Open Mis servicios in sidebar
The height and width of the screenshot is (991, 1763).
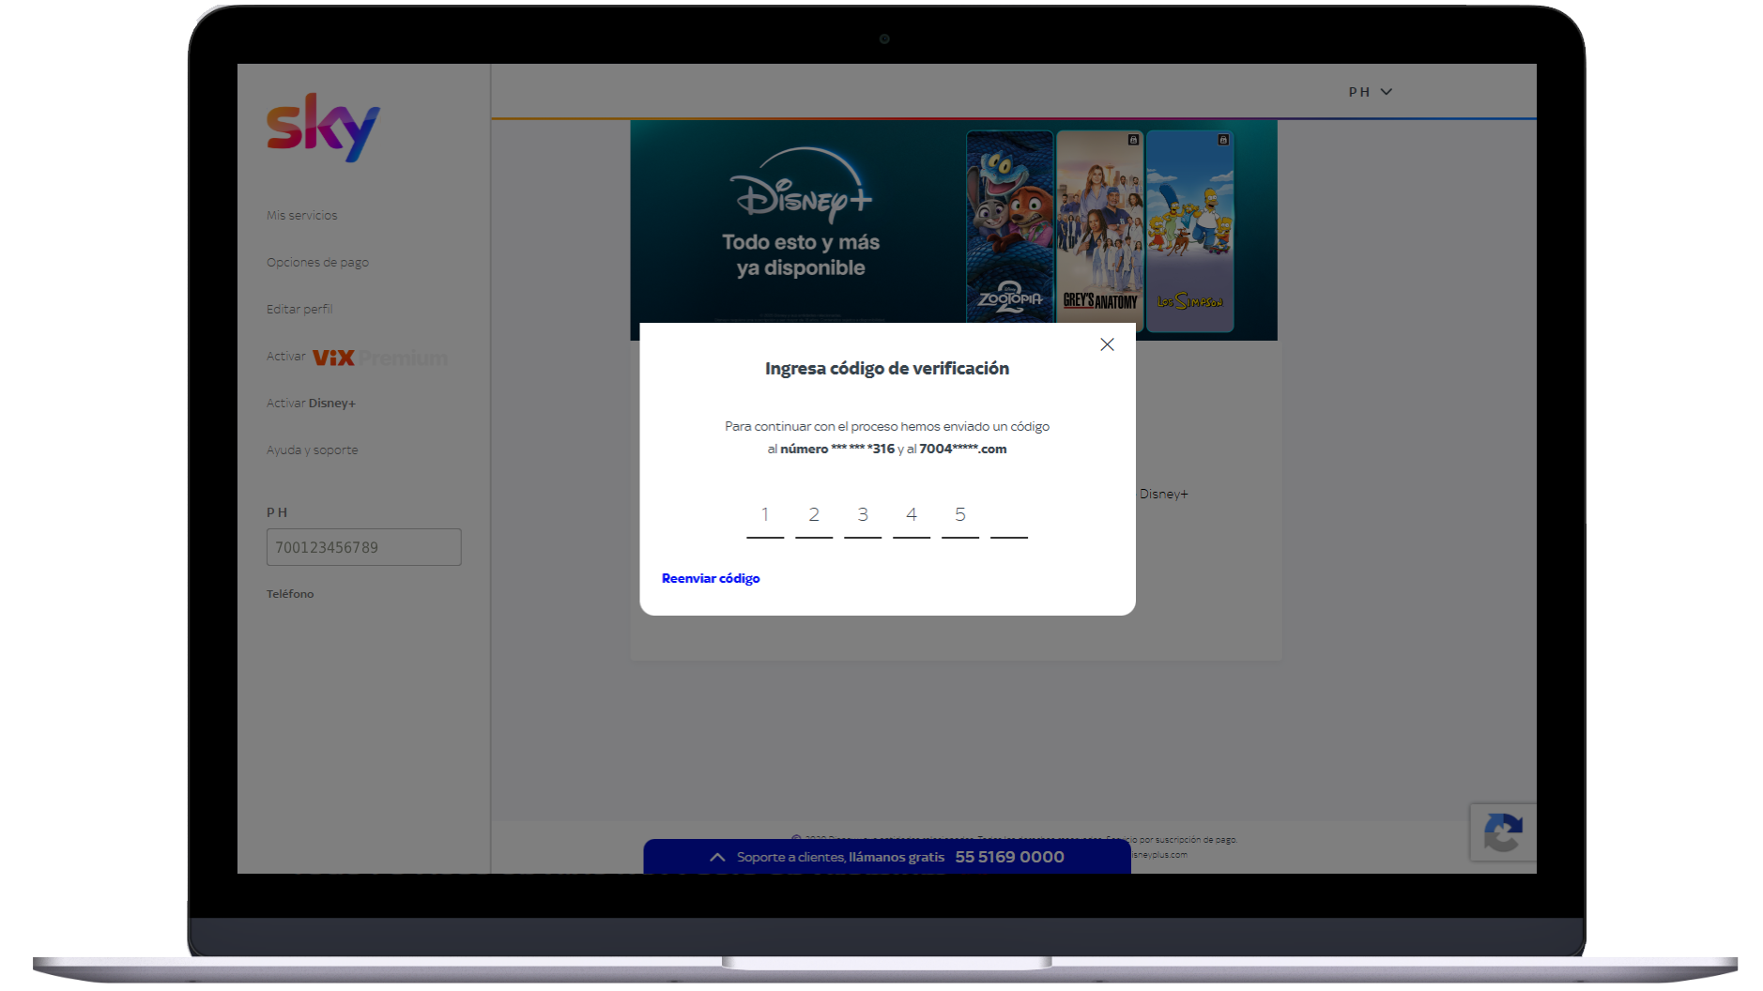point(301,215)
